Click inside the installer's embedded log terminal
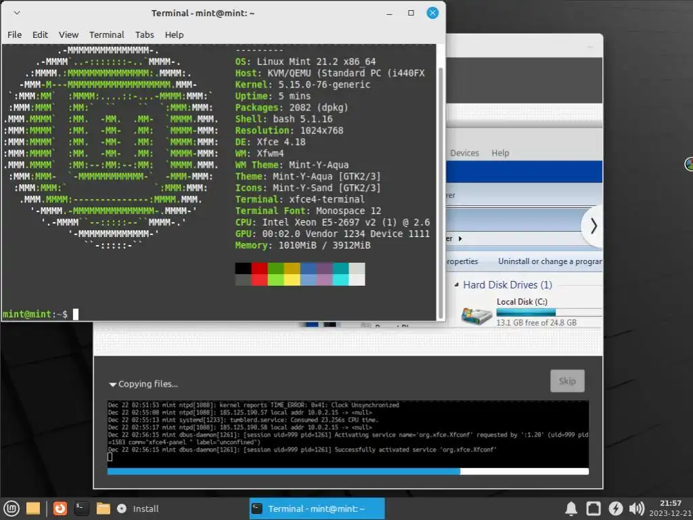The height and width of the screenshot is (520, 693). pos(348,433)
